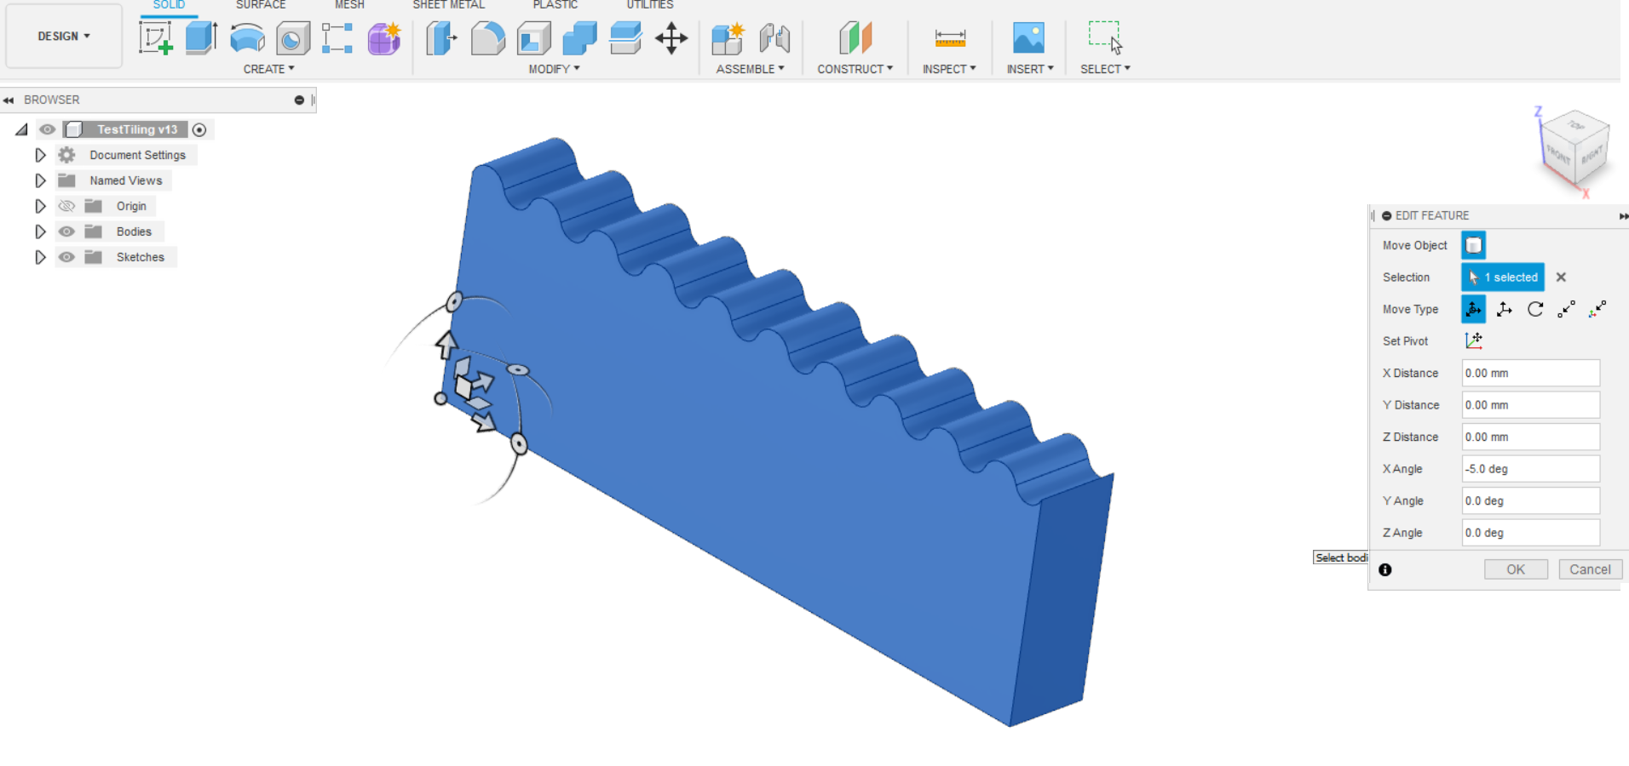Hide the Sketches folder
Viewport: 1629px width, 766px height.
66,256
